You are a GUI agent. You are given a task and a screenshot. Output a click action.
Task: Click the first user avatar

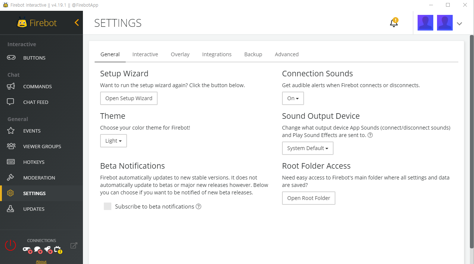click(x=425, y=23)
